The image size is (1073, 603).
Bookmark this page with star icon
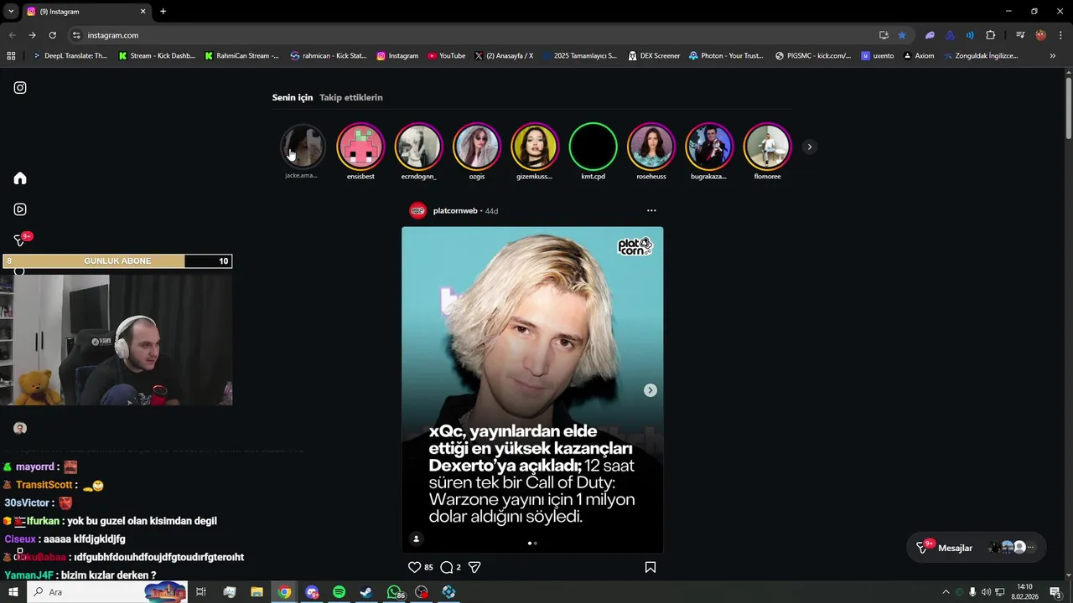tap(902, 35)
